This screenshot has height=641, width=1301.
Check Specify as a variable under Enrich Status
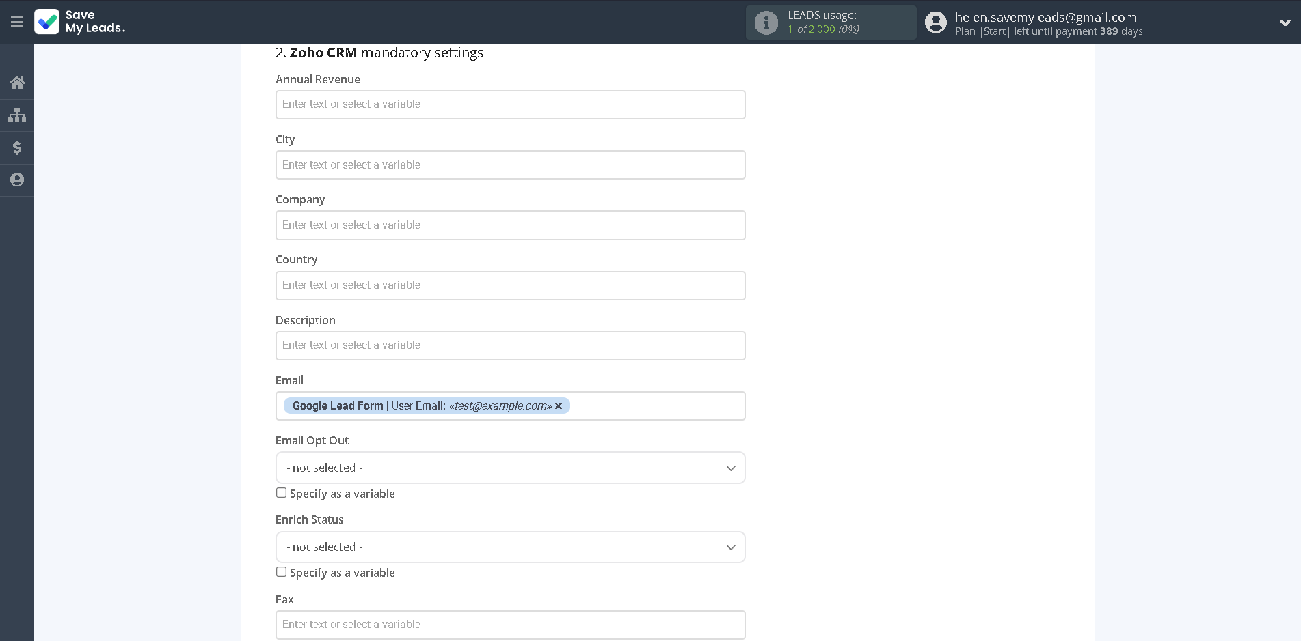[281, 572]
